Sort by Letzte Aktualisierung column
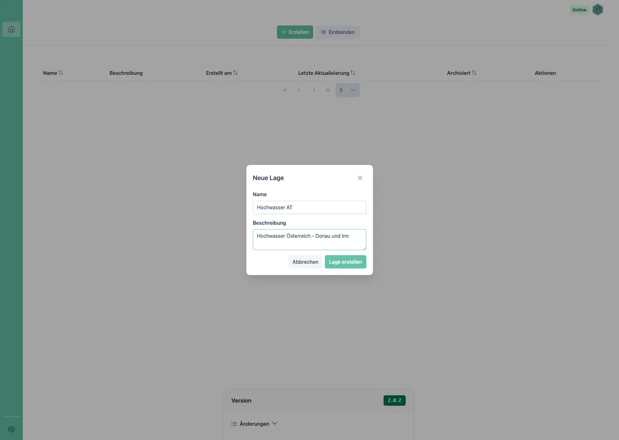This screenshot has height=440, width=619. coord(327,73)
